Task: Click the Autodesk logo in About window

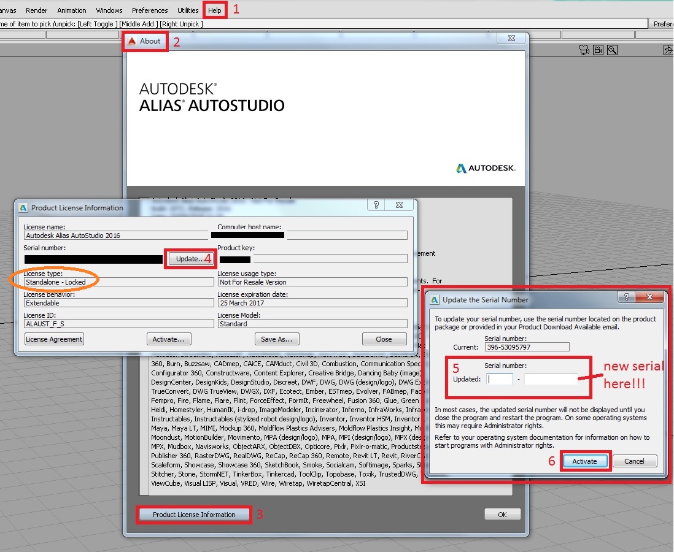Action: 486,168
